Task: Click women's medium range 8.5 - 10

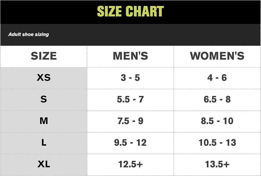Action: (217, 121)
